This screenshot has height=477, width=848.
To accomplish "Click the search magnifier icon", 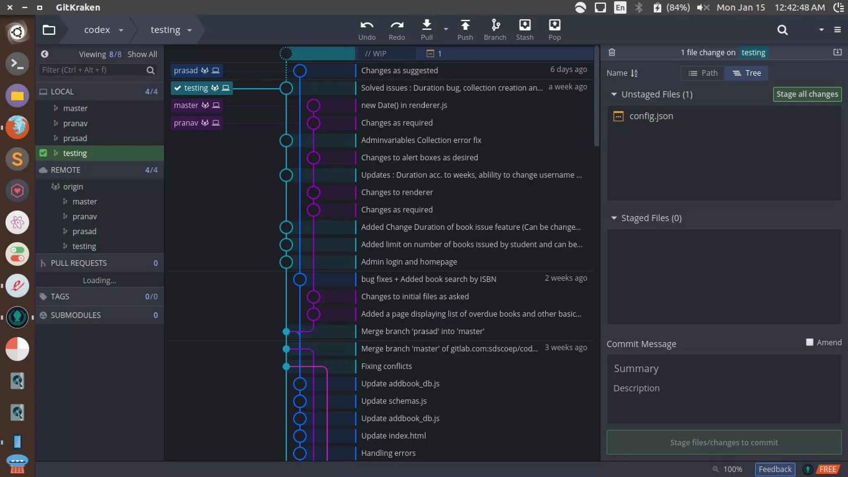I will [782, 30].
